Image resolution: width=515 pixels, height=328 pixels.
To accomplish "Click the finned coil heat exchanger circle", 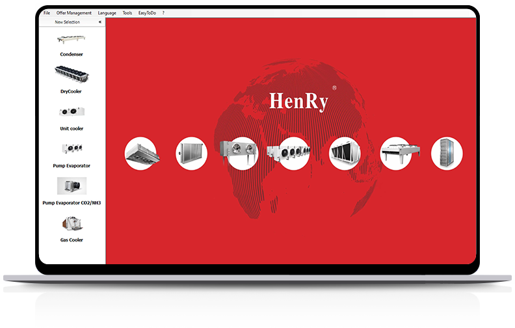I will [191, 154].
